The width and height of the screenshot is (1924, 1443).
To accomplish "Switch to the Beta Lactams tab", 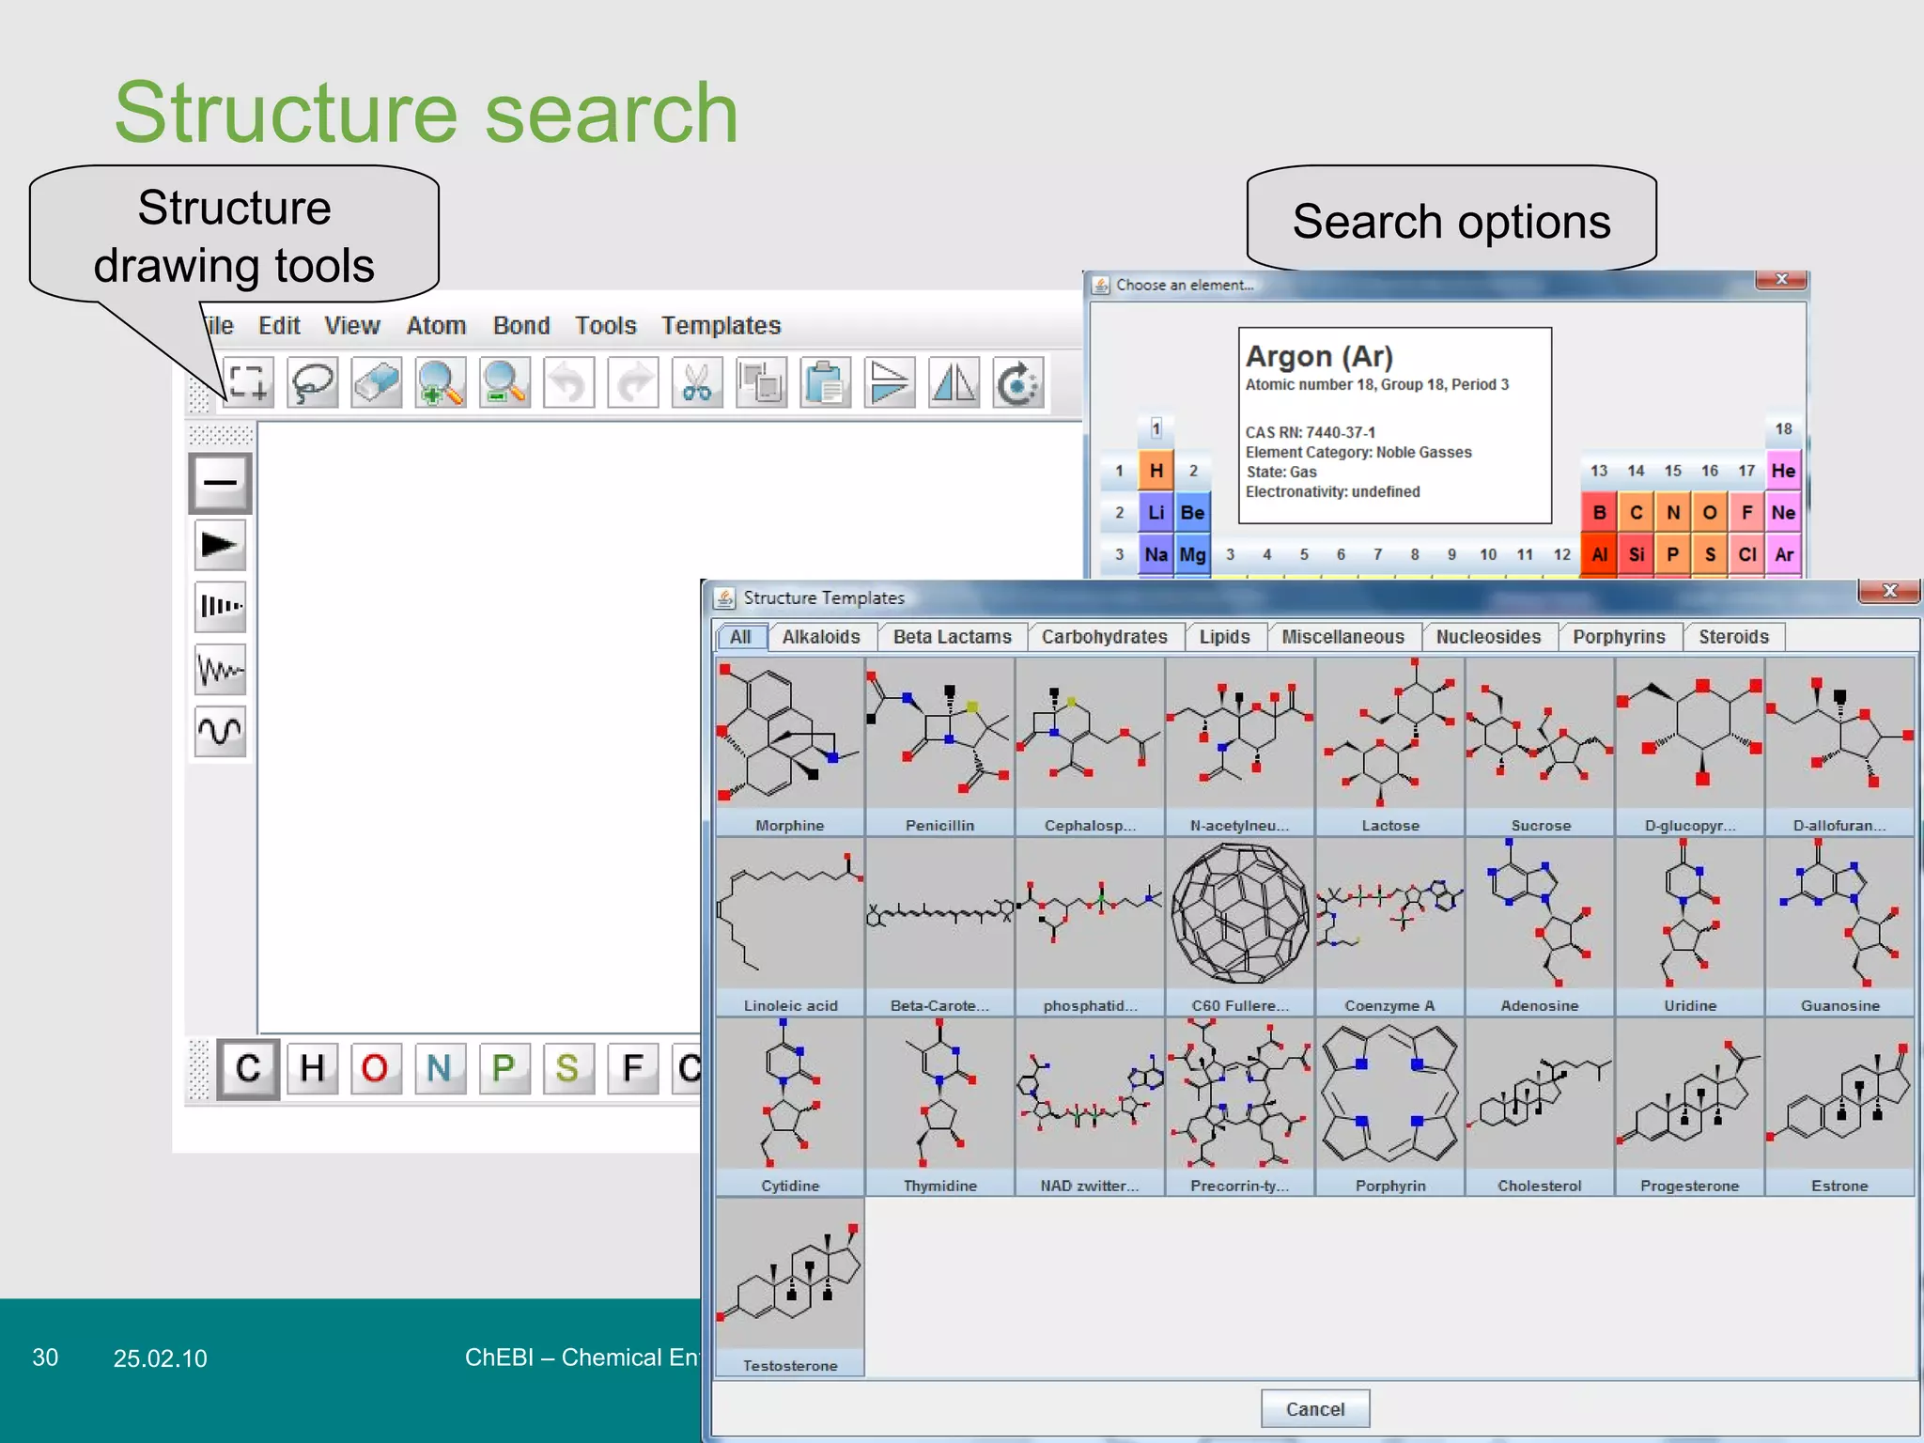I will 953,637.
